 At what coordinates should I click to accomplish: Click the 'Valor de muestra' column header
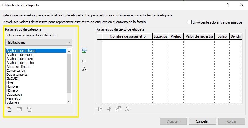tap(199, 36)
